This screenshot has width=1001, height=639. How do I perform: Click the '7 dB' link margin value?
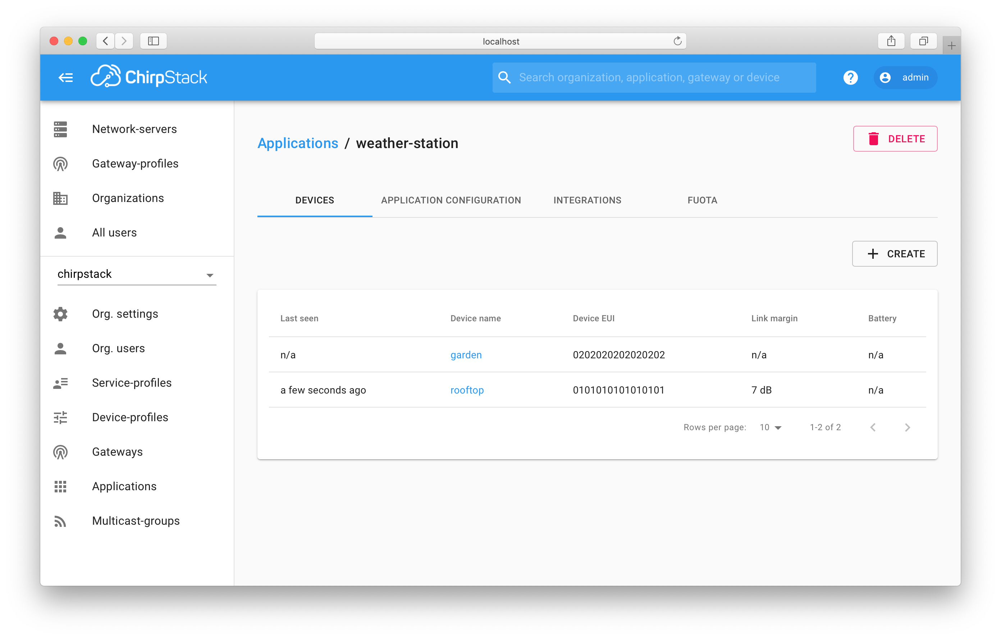pyautogui.click(x=761, y=390)
